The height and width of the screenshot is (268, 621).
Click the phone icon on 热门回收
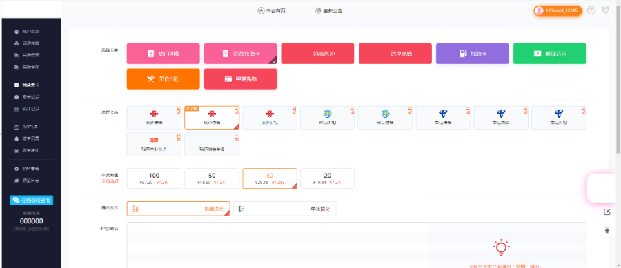[150, 53]
